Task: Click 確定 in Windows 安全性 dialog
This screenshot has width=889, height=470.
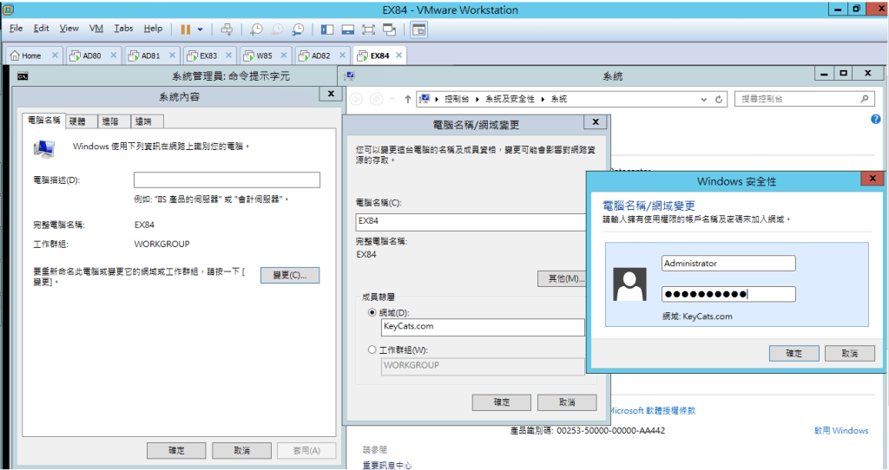Action: coord(794,353)
